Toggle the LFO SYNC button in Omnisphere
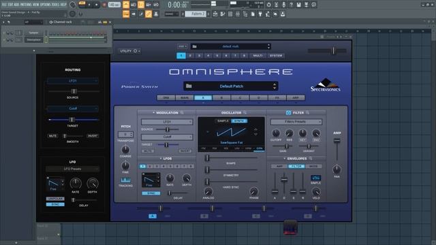The image size is (436, 245). click(x=151, y=193)
